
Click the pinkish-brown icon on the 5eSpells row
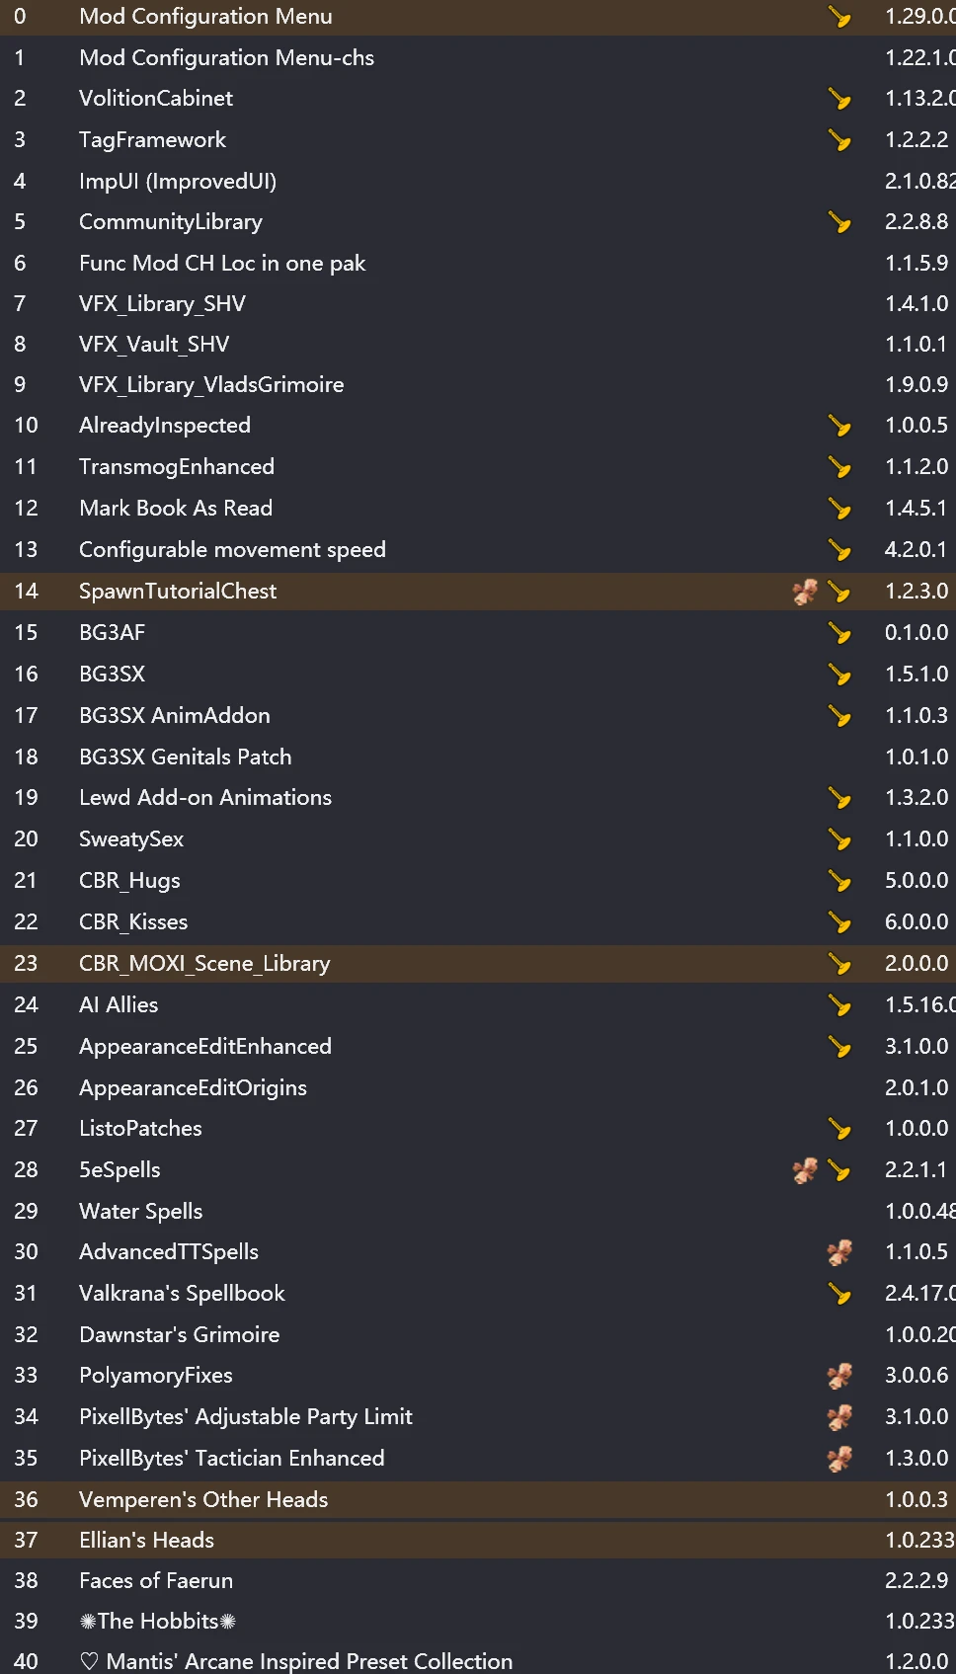(x=805, y=1170)
